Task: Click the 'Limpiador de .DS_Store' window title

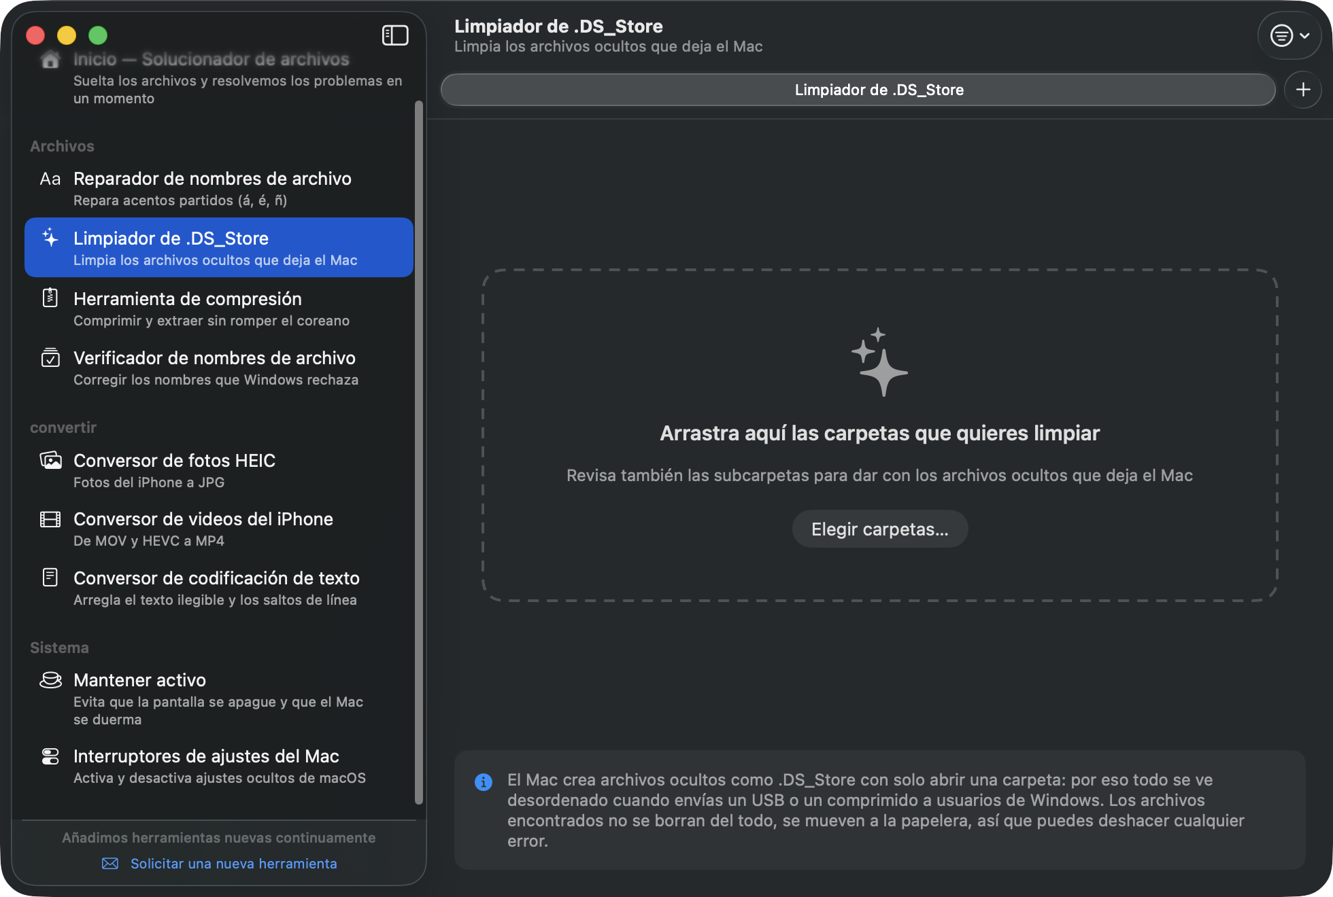Action: tap(558, 26)
